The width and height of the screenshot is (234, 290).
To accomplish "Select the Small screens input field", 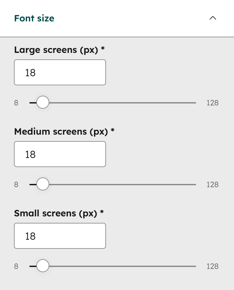I will 60,236.
